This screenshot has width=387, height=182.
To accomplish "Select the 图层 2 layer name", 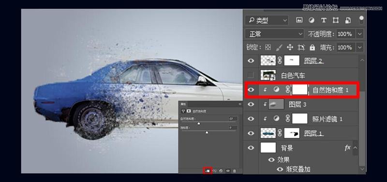I will point(313,60).
